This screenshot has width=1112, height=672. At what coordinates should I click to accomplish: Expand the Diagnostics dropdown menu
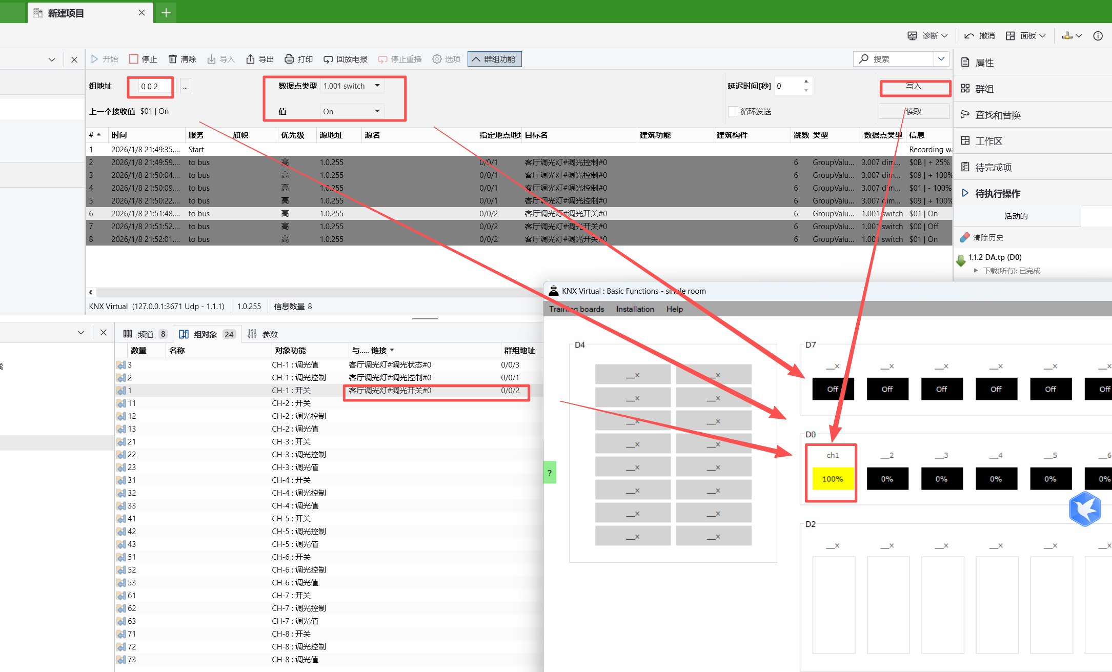(944, 35)
